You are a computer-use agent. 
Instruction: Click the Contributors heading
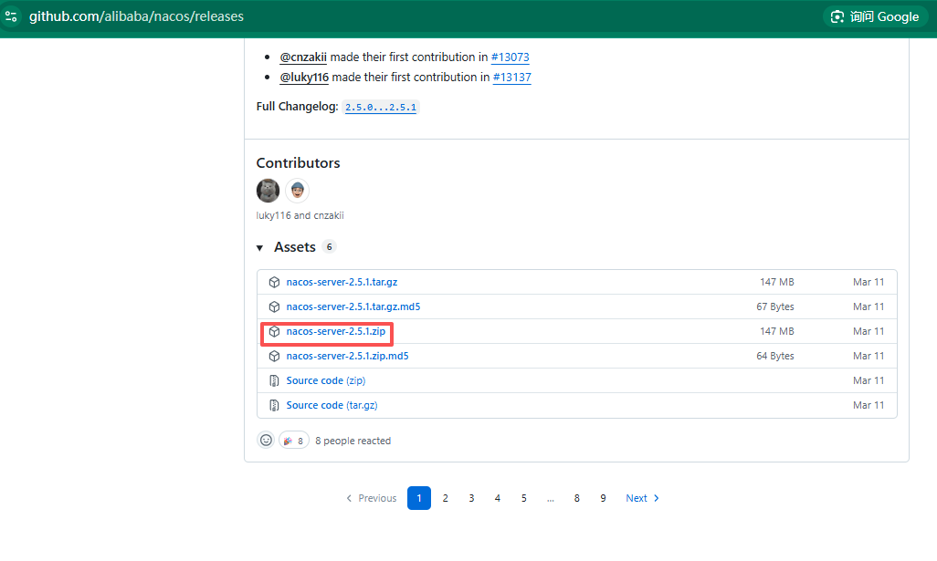tap(299, 163)
